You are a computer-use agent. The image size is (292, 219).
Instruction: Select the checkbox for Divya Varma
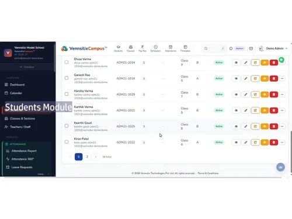click(x=67, y=62)
